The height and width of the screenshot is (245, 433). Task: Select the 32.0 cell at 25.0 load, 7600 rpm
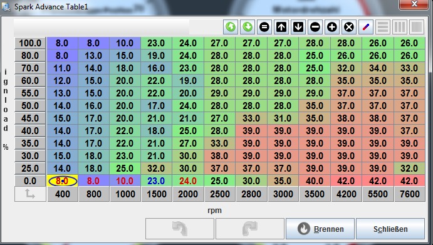410,168
